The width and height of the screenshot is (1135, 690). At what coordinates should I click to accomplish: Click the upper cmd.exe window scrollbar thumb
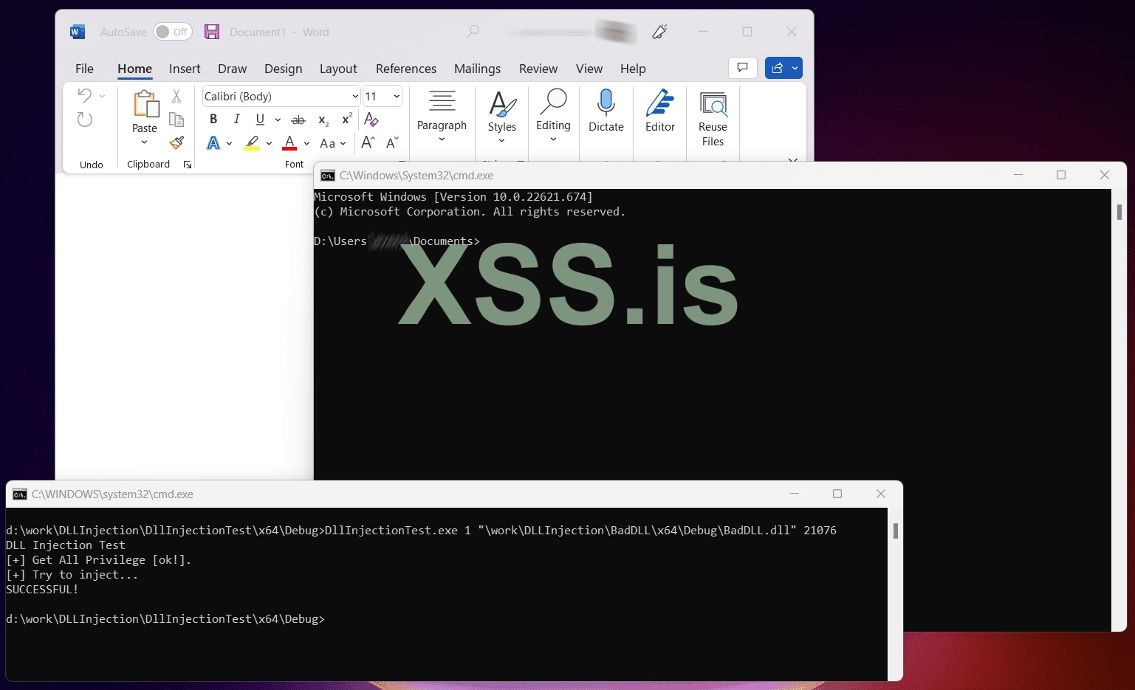(x=1119, y=212)
